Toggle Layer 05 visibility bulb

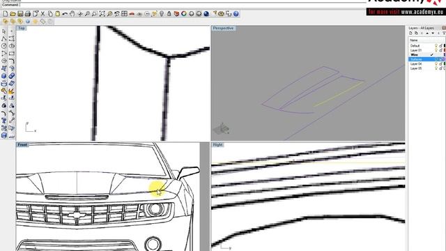[x=436, y=68]
